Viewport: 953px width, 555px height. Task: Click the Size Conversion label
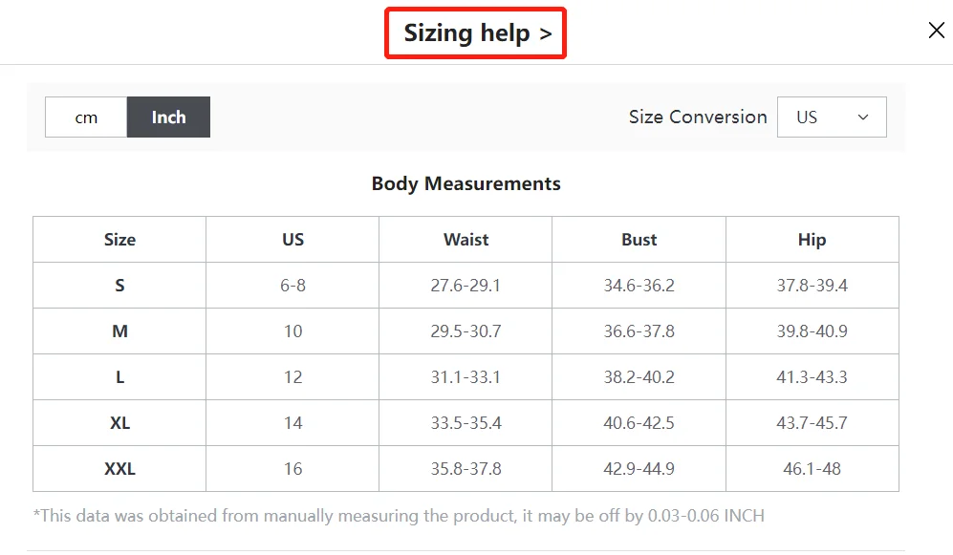[x=698, y=117]
